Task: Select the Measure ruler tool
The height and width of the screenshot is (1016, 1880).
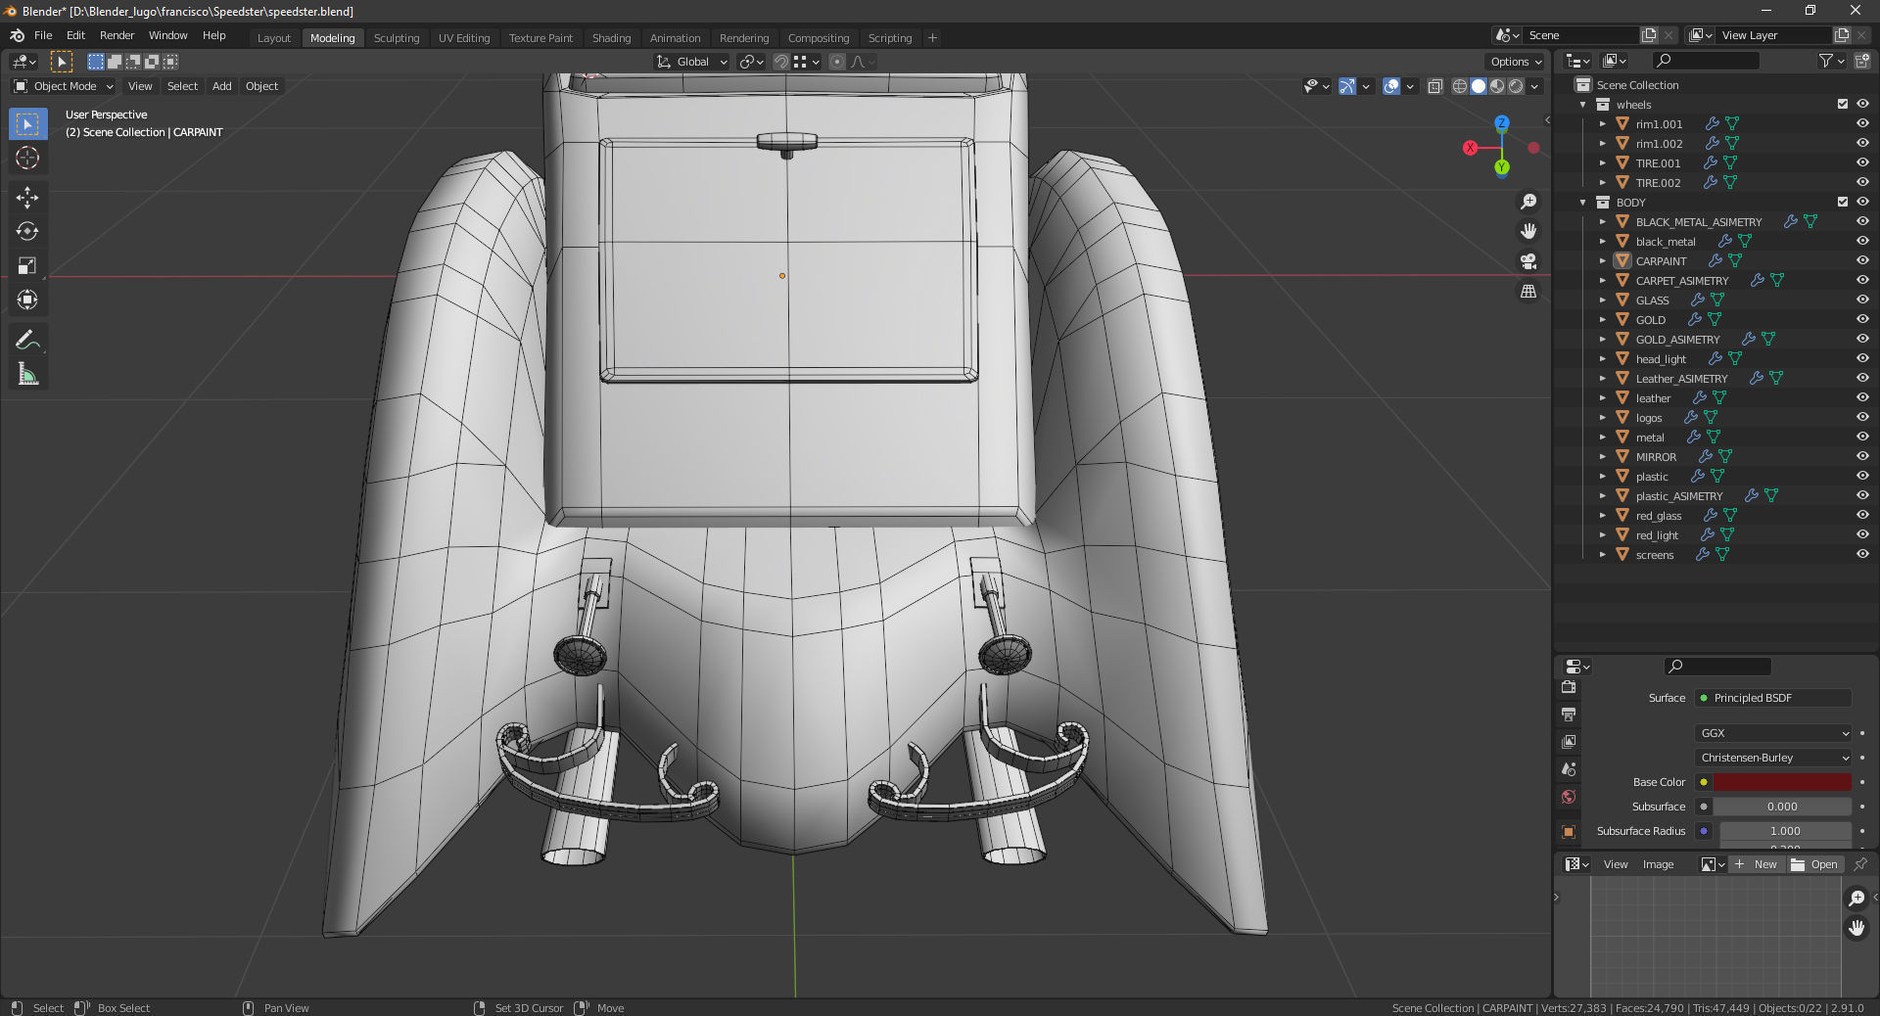Action: point(27,374)
